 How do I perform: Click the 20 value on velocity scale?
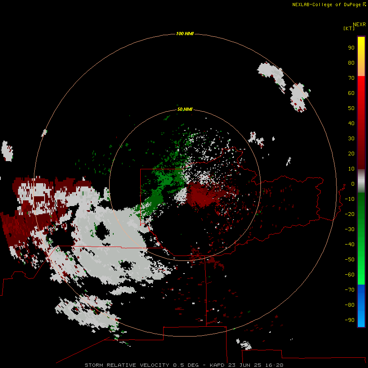tap(351, 153)
